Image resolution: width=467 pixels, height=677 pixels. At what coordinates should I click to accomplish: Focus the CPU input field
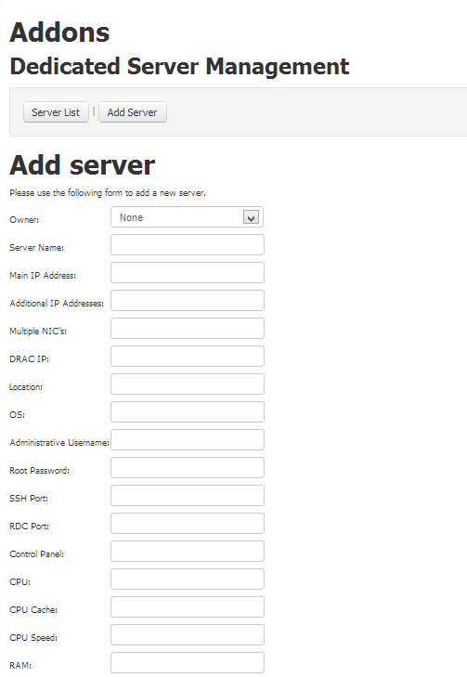pyautogui.click(x=188, y=579)
